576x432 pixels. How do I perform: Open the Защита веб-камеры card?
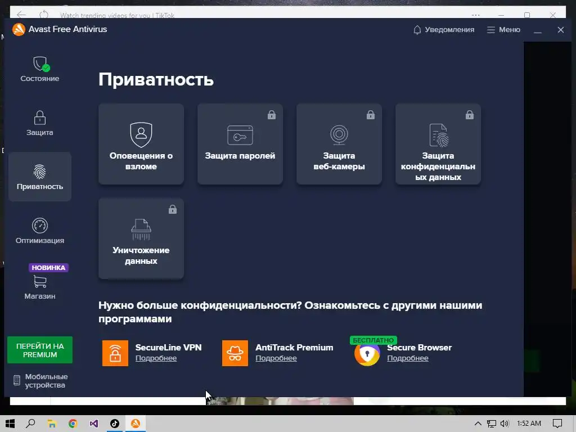[x=339, y=144]
